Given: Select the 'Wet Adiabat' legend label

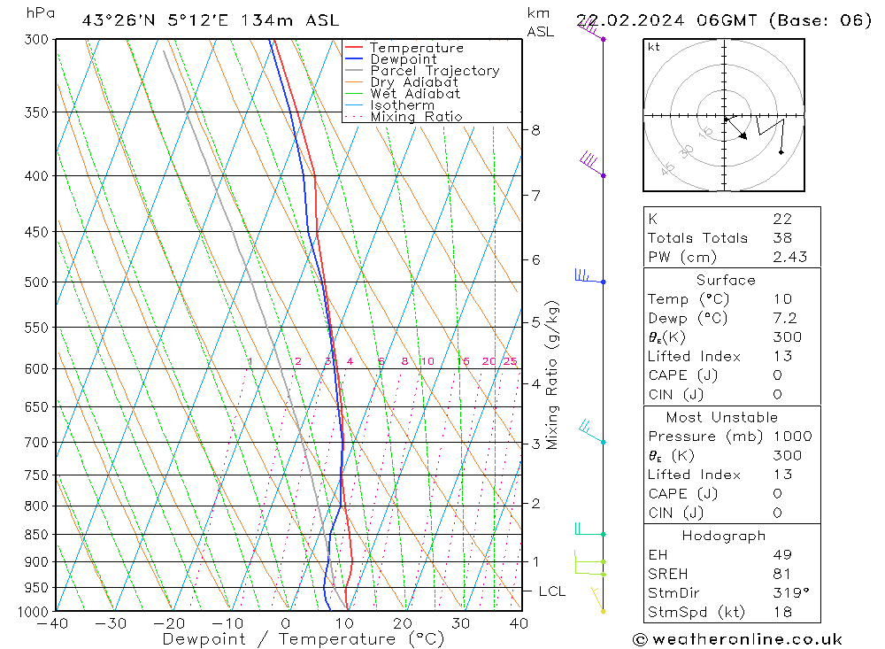Looking at the screenshot, I should (x=415, y=94).
